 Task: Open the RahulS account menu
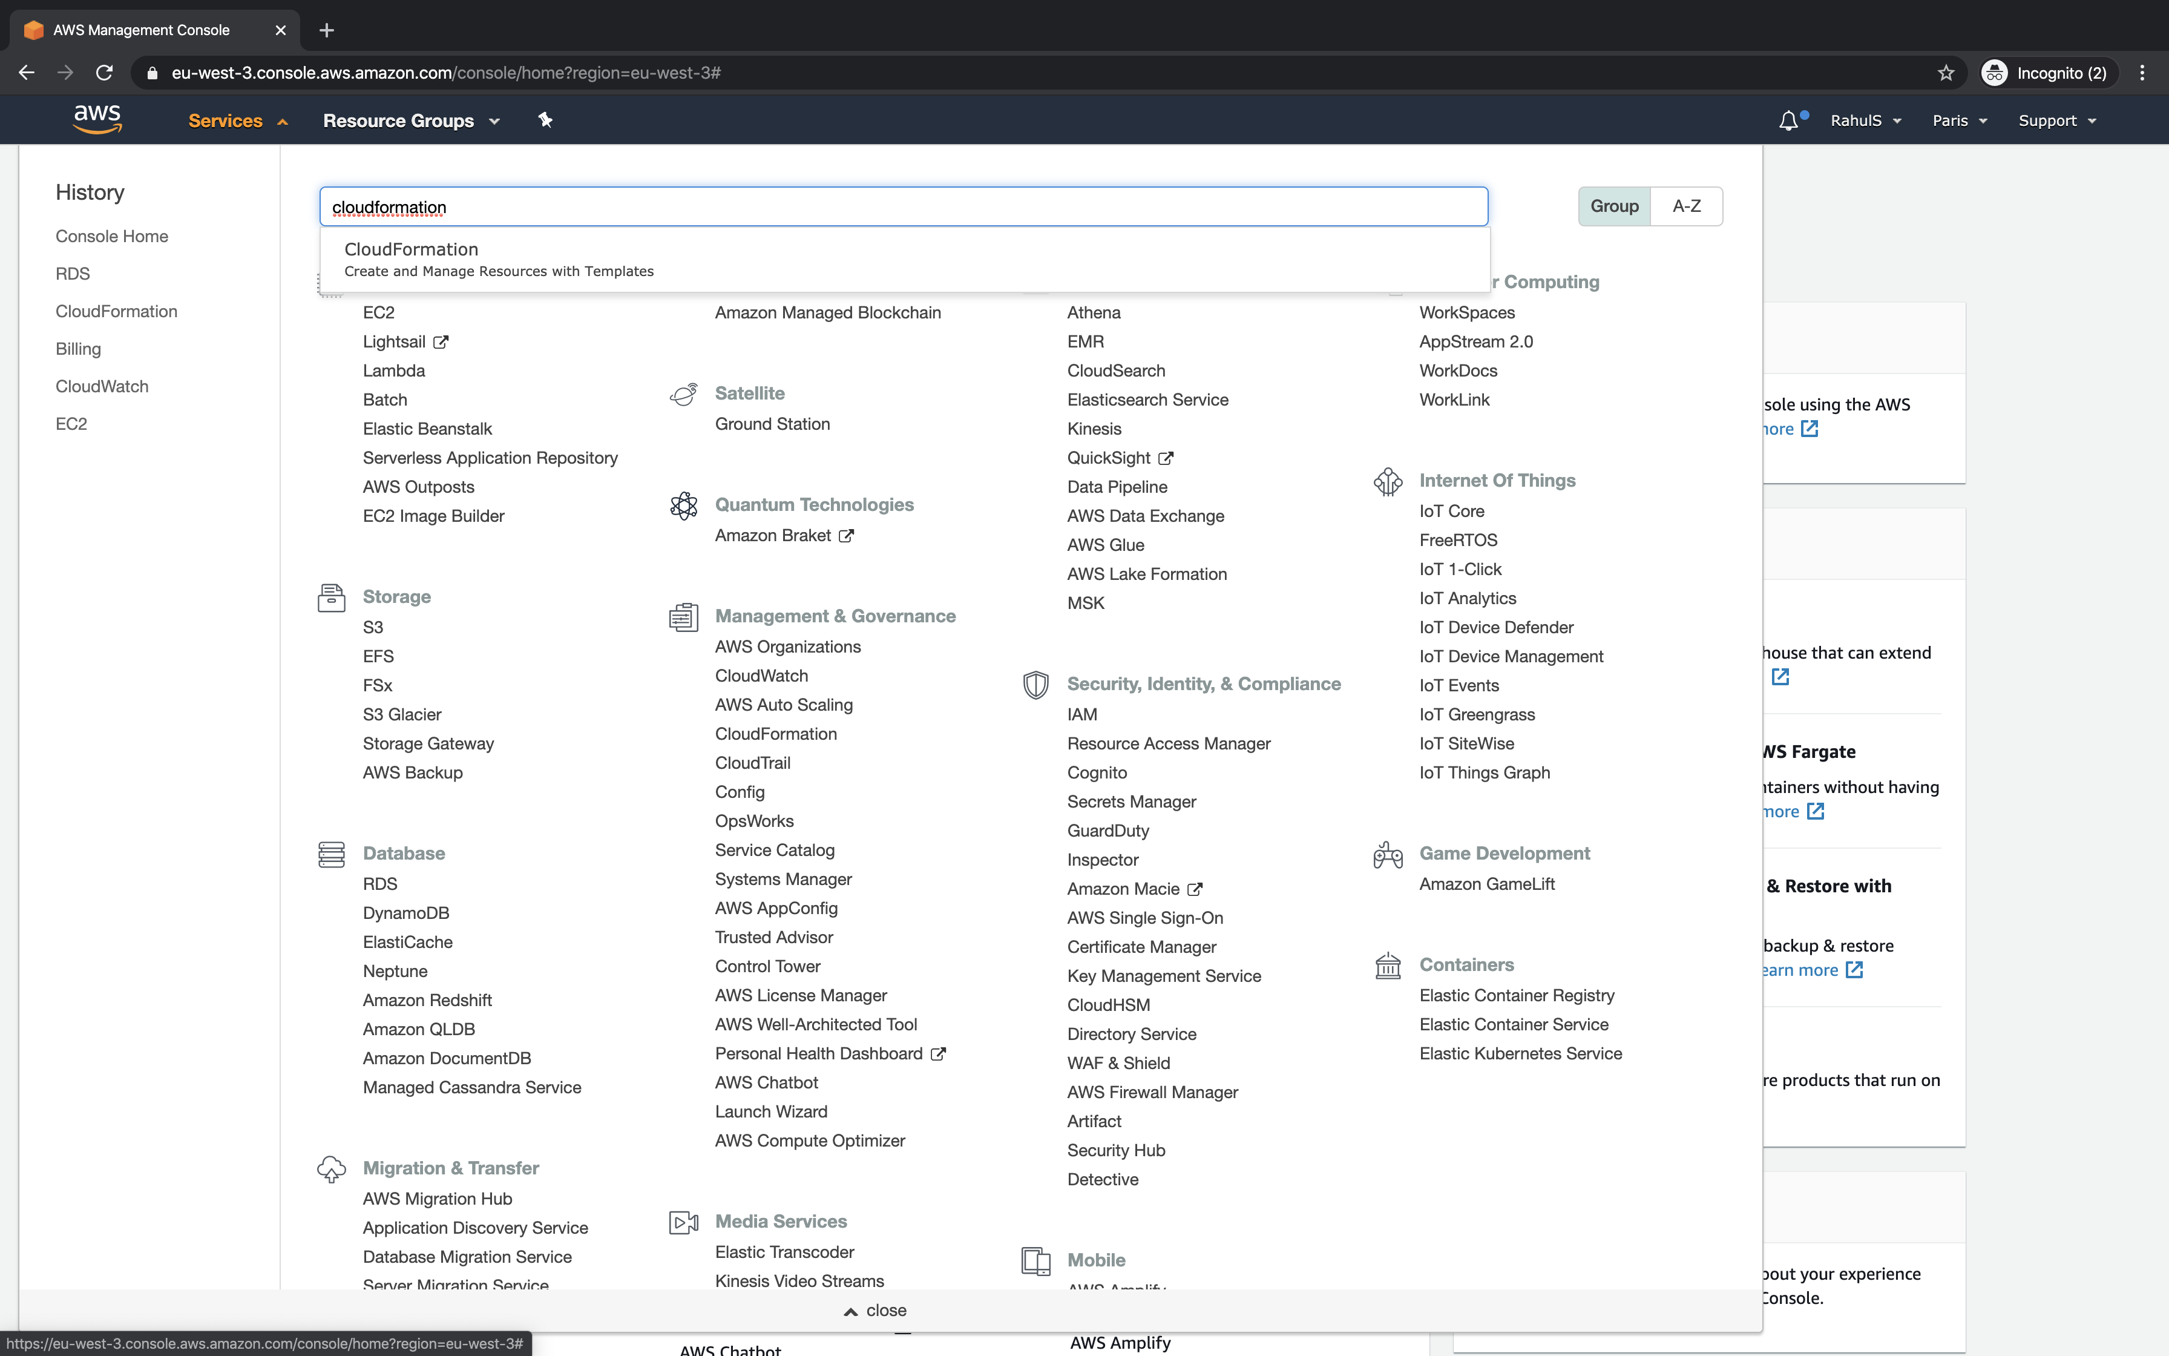1865,119
